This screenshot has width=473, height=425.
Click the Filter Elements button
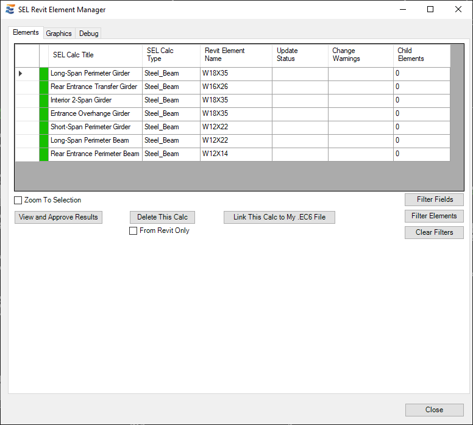(x=434, y=216)
